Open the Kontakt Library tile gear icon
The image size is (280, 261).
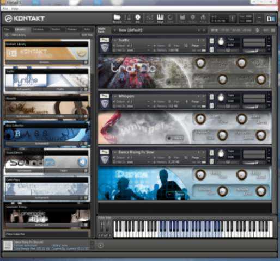(x=86, y=62)
